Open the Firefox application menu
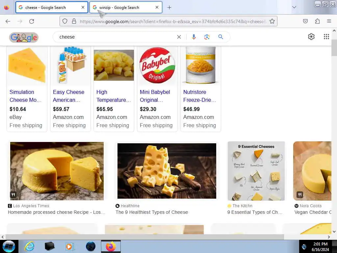This screenshot has width=337, height=253. (x=329, y=21)
